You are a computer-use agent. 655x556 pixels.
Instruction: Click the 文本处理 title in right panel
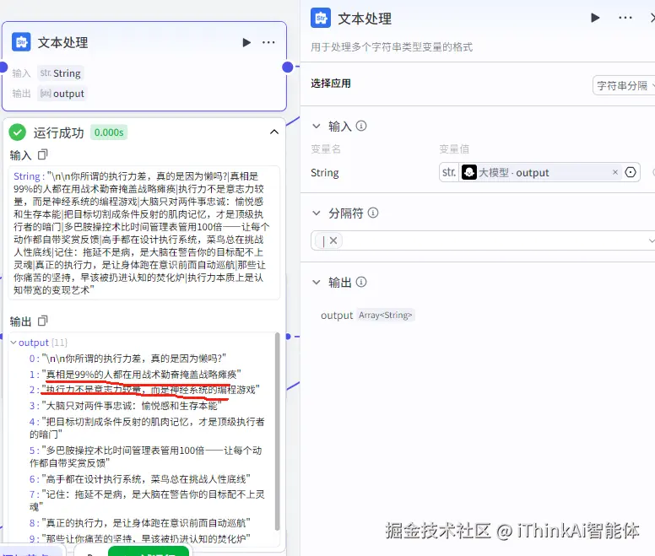click(365, 19)
